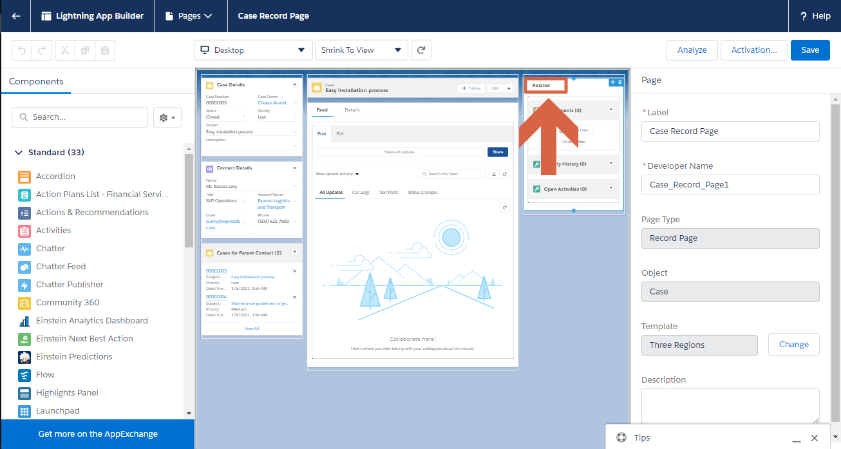Select the Accordion component
Viewport: 841px width, 449px height.
coord(55,177)
